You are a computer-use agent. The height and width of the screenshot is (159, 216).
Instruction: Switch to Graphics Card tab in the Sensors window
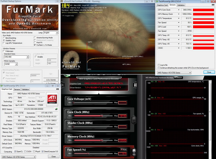pyautogui.click(x=162, y=5)
